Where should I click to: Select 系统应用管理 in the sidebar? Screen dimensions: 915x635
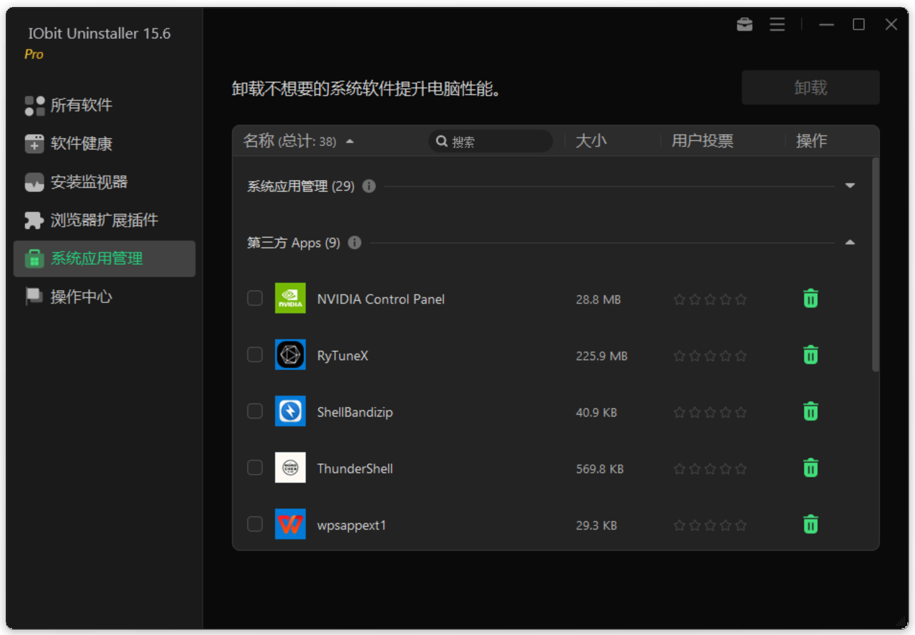click(104, 258)
